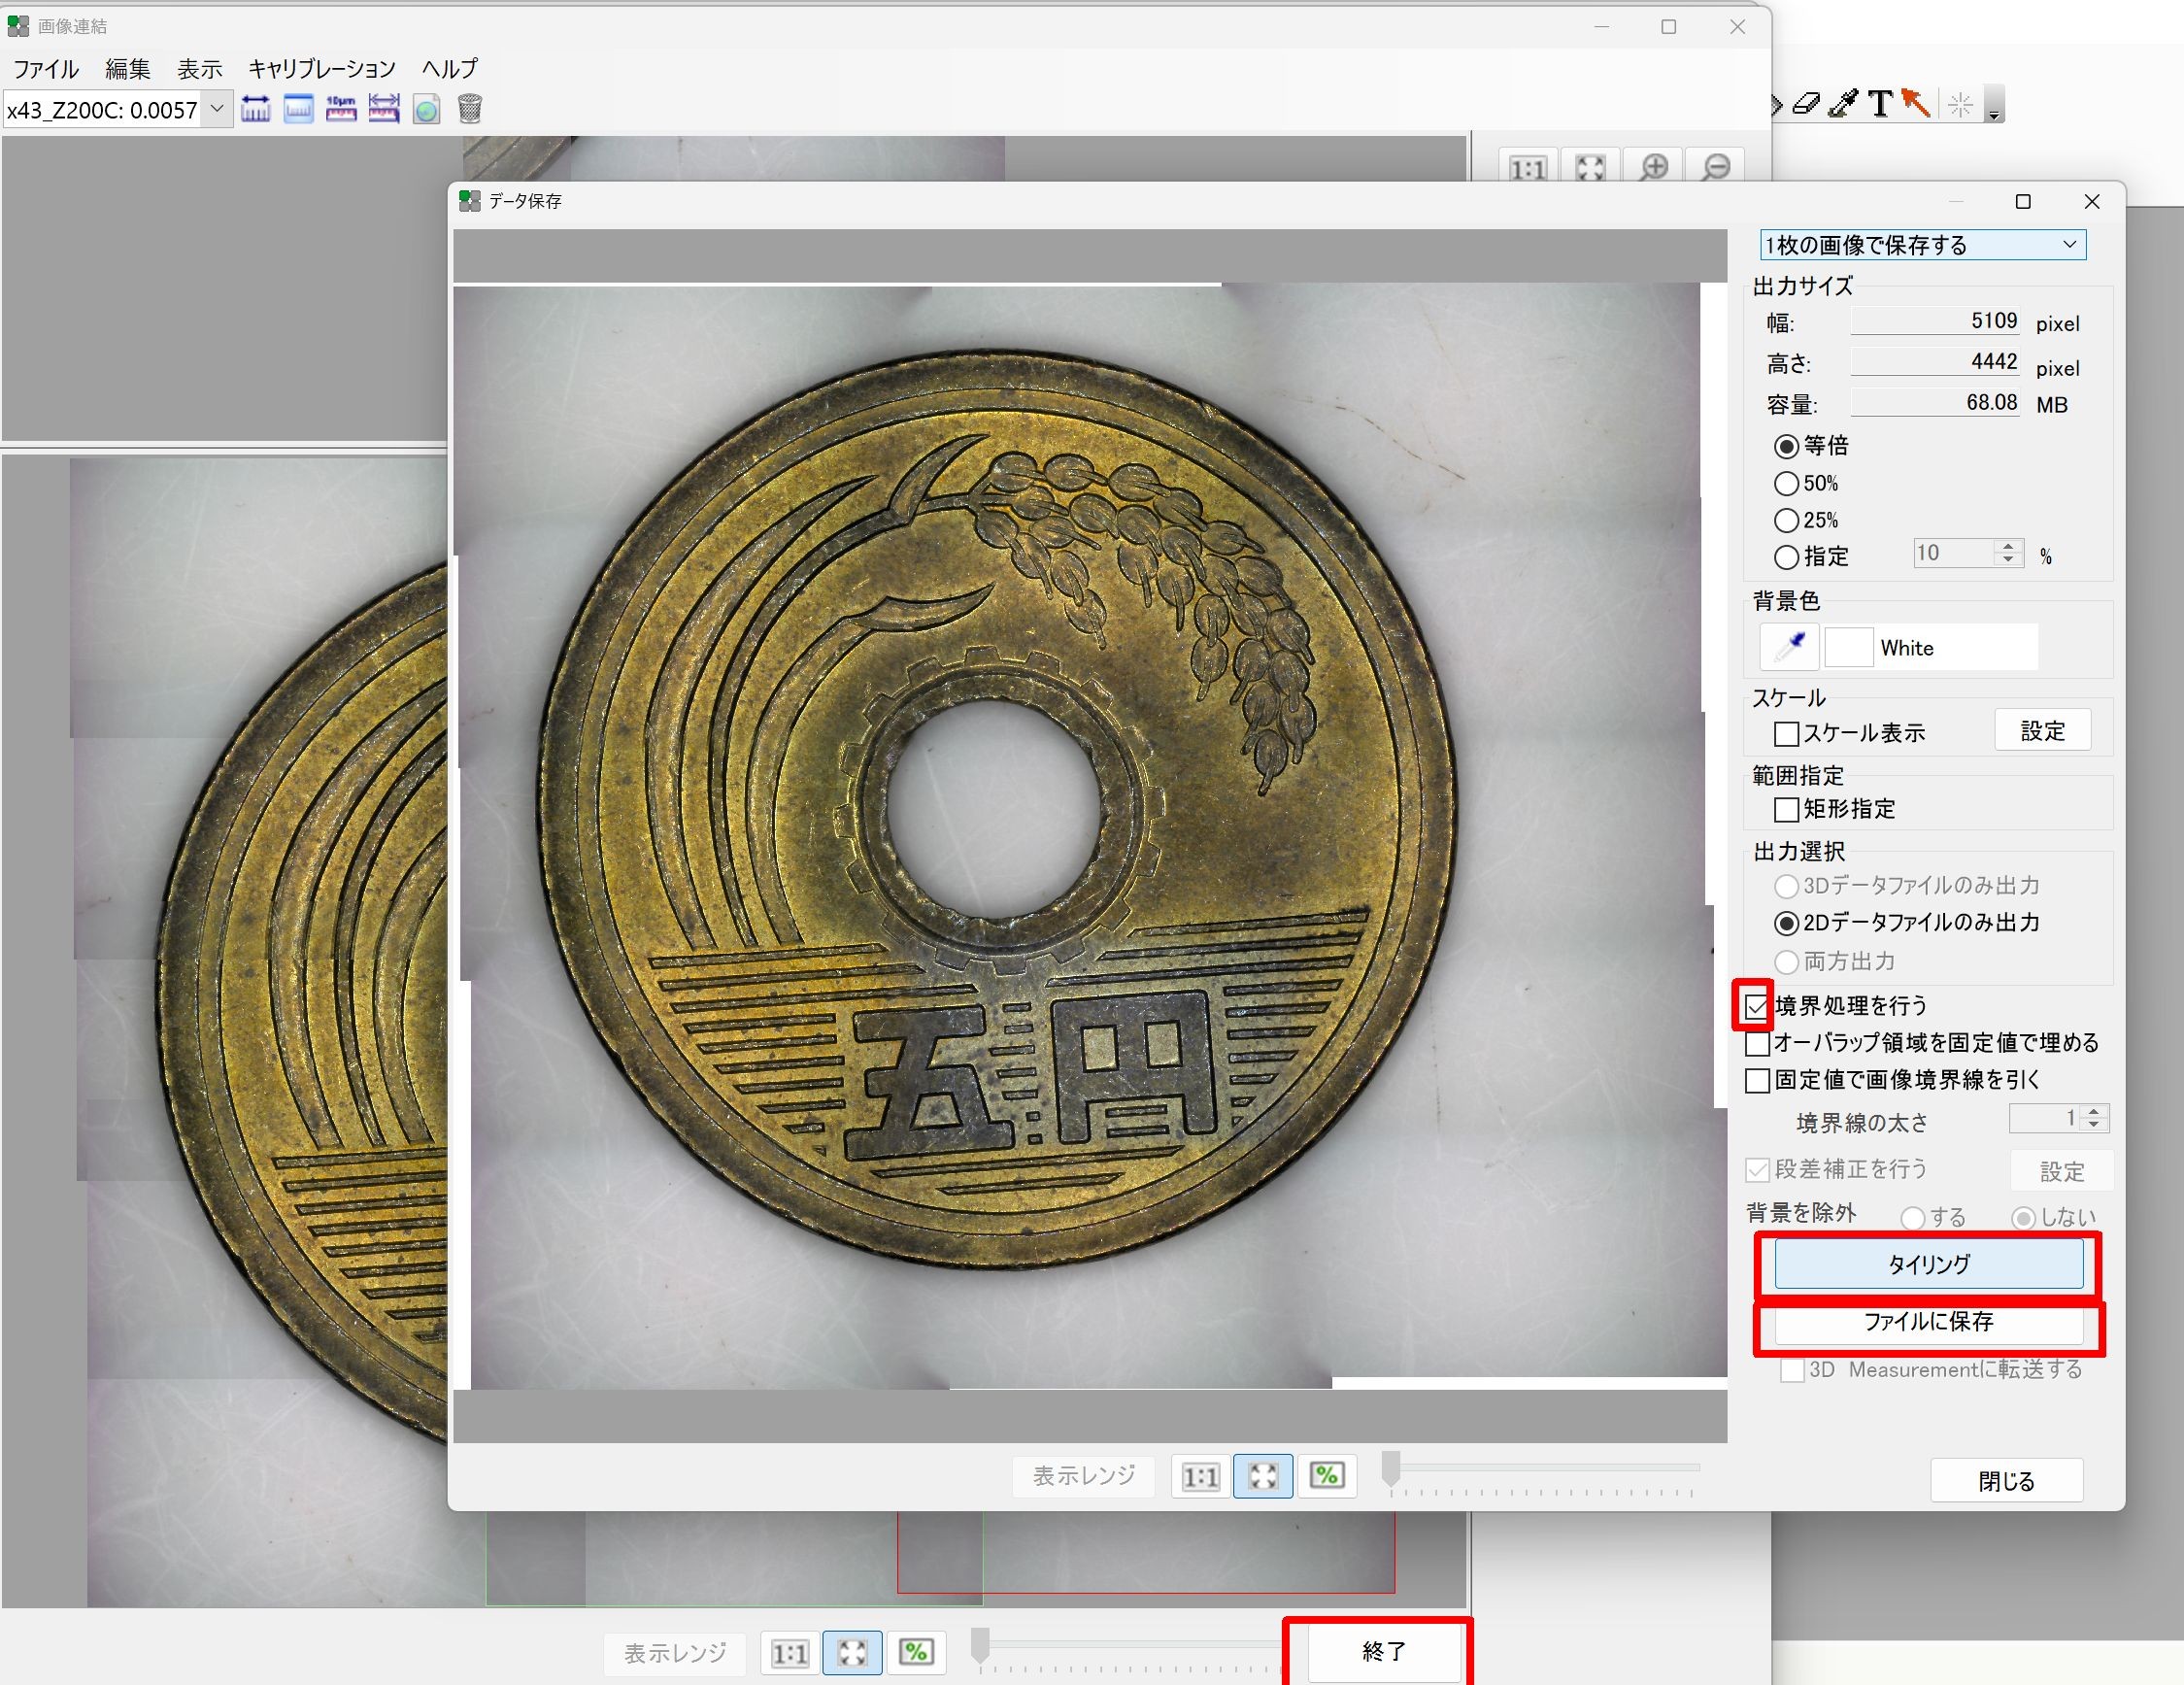The image size is (2184, 1685).
Task: Open the ファイル menu
Action: tap(46, 69)
